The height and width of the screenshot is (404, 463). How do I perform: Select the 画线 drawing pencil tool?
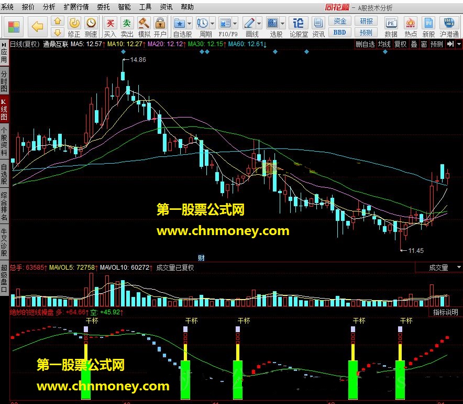pyautogui.click(x=249, y=24)
